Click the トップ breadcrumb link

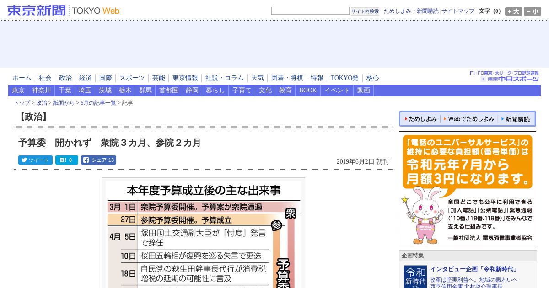(x=22, y=103)
